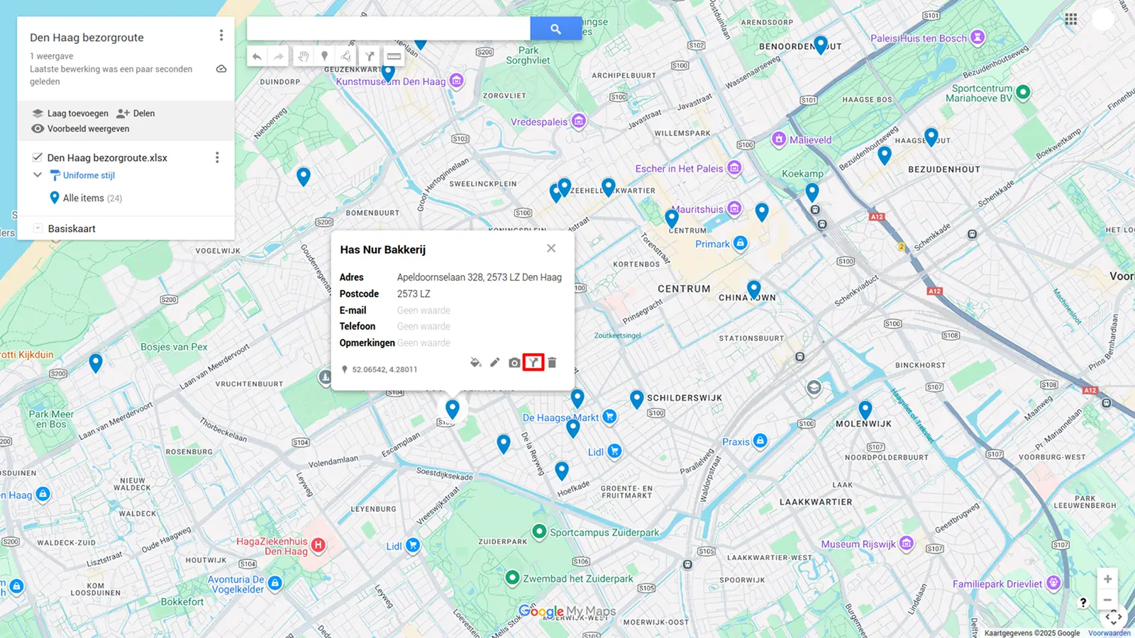This screenshot has width=1135, height=638.
Task: Select the Measure distances ruler tool
Action: click(x=394, y=56)
